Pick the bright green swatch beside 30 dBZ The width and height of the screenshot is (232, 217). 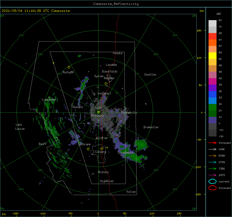tap(212, 107)
